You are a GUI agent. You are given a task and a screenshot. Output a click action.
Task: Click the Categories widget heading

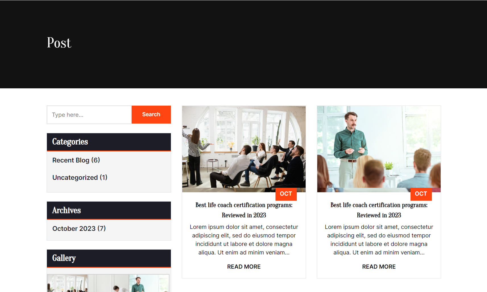[x=70, y=142]
